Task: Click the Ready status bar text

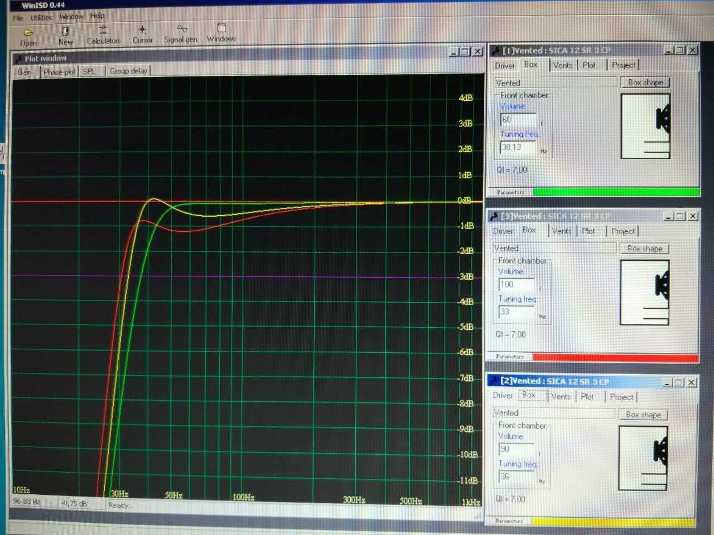Action: (120, 505)
